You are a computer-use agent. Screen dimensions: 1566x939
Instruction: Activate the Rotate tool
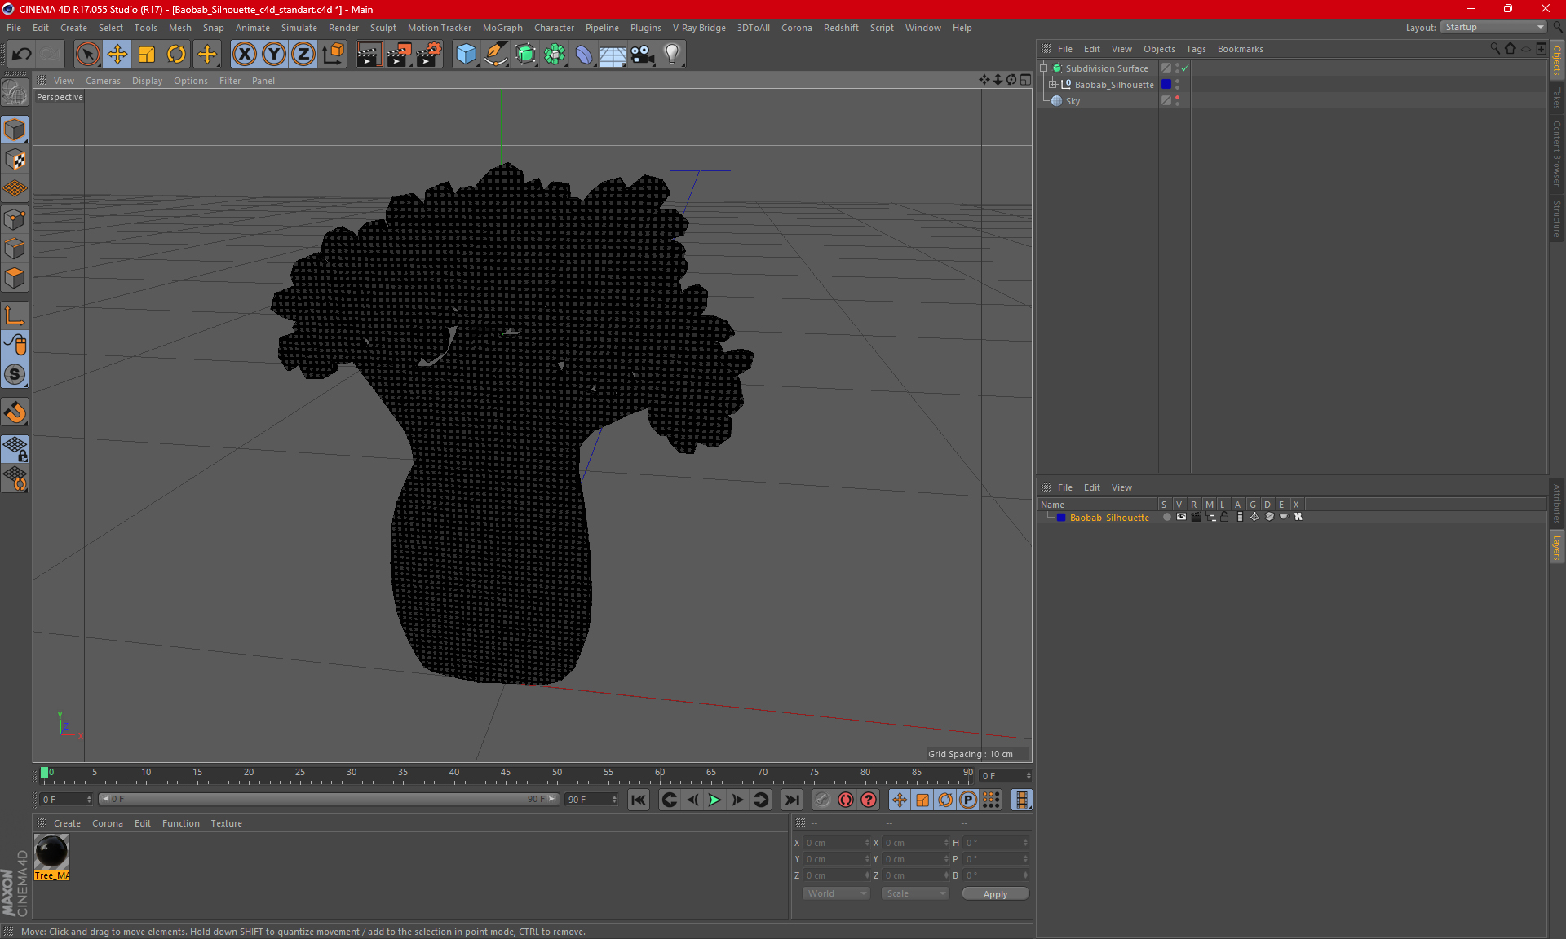(176, 54)
